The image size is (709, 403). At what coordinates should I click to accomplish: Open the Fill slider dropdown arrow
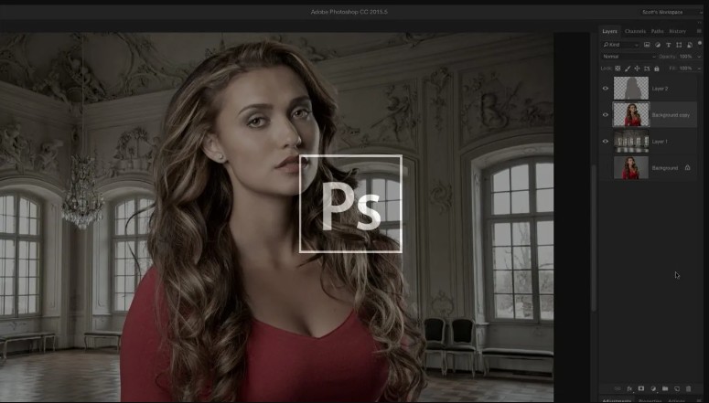click(x=699, y=69)
